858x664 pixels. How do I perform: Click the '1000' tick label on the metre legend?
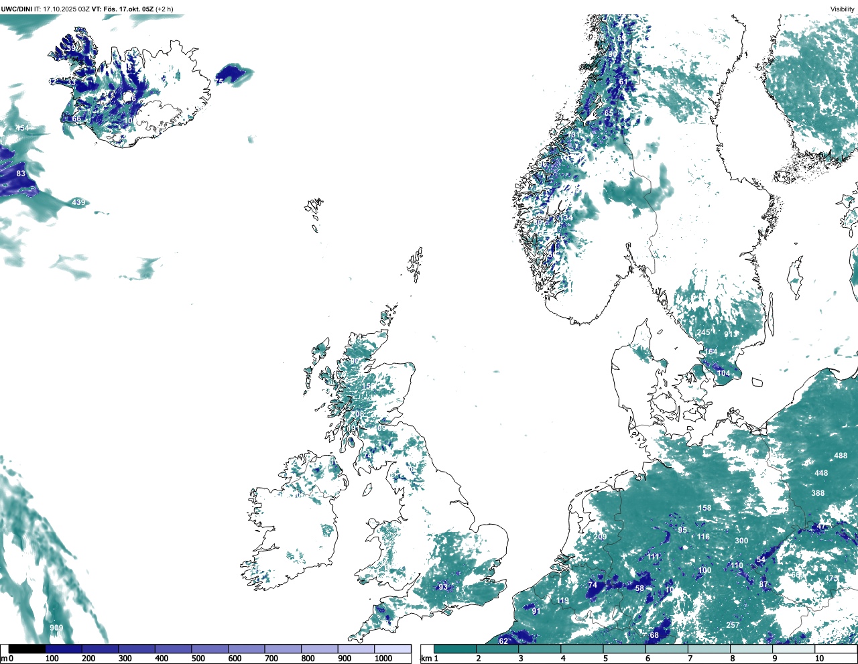coord(383,659)
